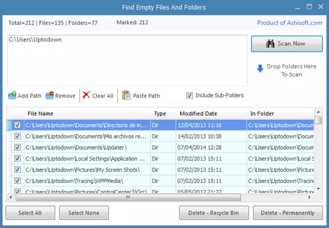Select the row Tracing\WPPMedia\
Viewport: 329px width, 228px height.
click(x=161, y=181)
